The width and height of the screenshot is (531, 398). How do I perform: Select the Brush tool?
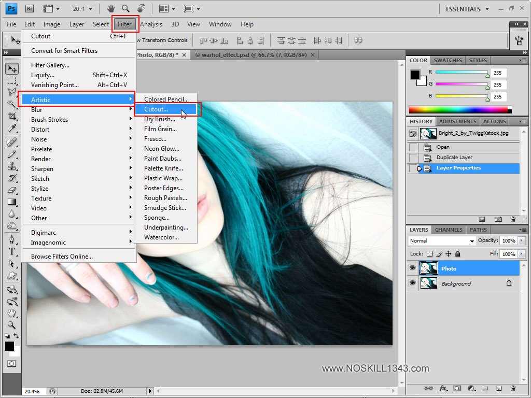pyautogui.click(x=12, y=154)
